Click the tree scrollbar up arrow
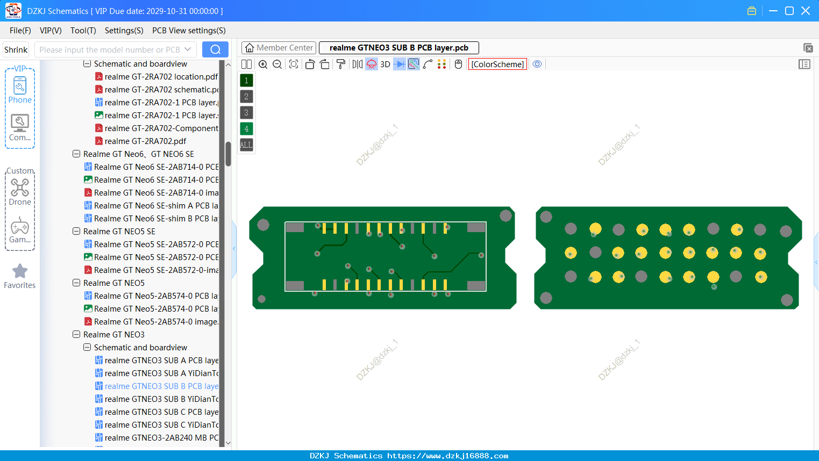 pyautogui.click(x=228, y=64)
